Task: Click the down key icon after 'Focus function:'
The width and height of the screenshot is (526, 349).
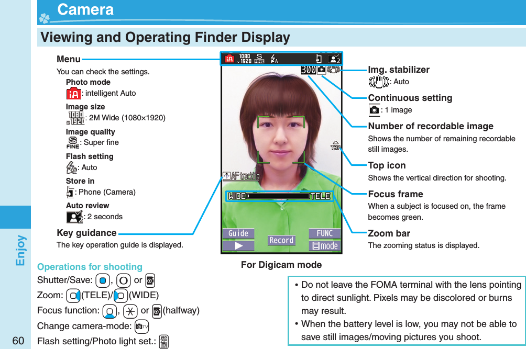Action: [109, 311]
